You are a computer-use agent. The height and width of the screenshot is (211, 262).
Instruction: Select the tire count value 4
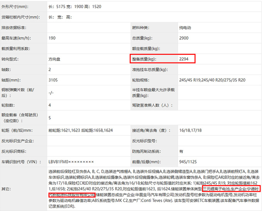pyautogui.click(x=50, y=105)
